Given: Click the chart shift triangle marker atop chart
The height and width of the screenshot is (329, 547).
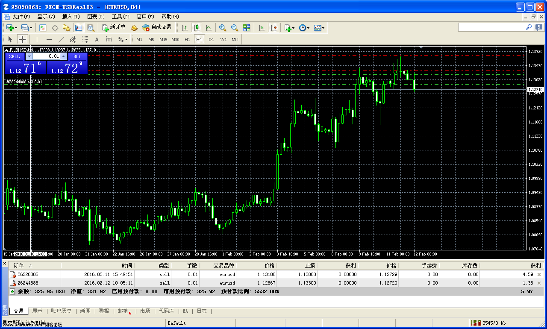Looking at the screenshot, I should point(422,48).
